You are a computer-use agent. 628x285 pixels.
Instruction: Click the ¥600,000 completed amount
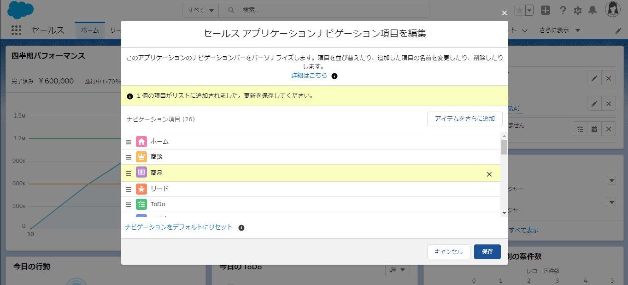(56, 81)
